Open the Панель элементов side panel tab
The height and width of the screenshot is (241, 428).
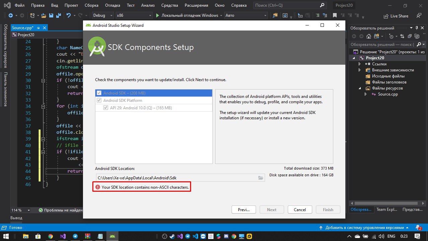[x=5, y=89]
